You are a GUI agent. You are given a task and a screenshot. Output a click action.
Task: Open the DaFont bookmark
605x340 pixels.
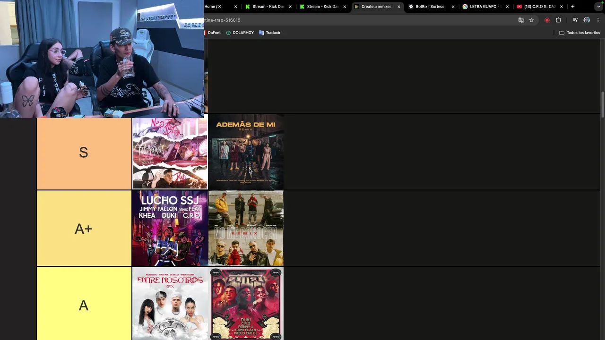point(212,33)
